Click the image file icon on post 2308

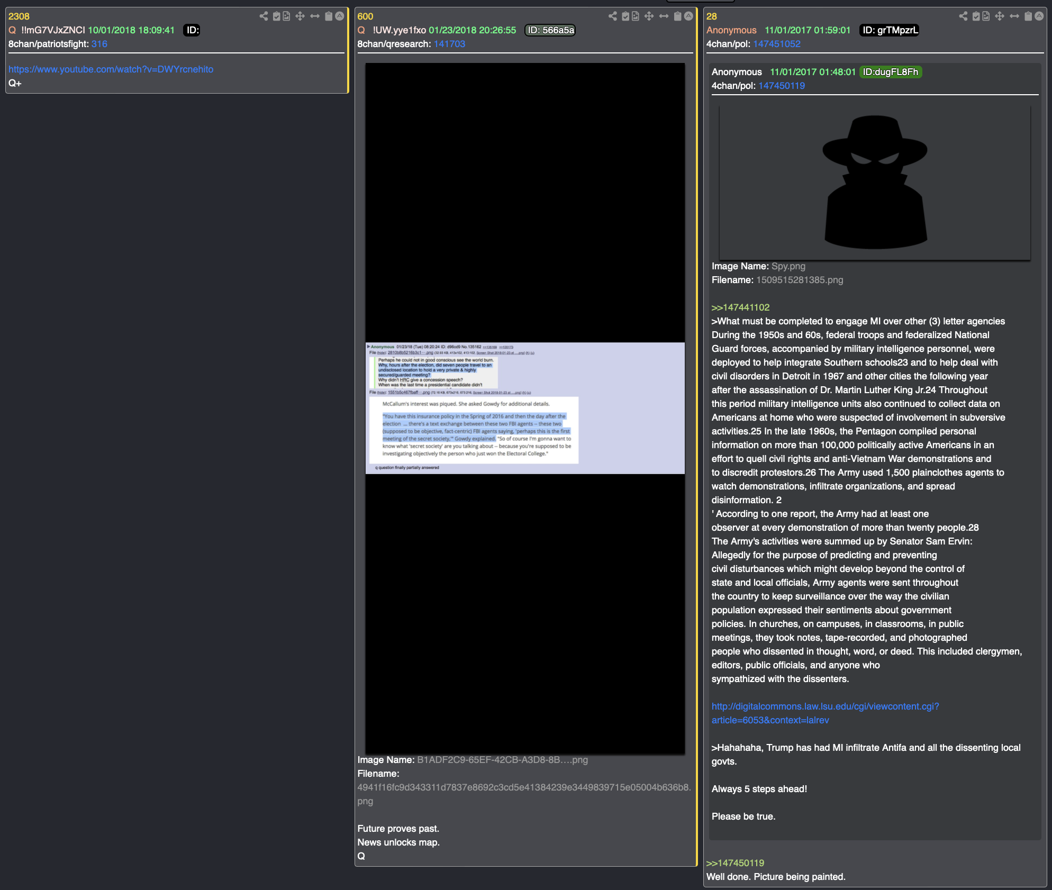(x=286, y=16)
